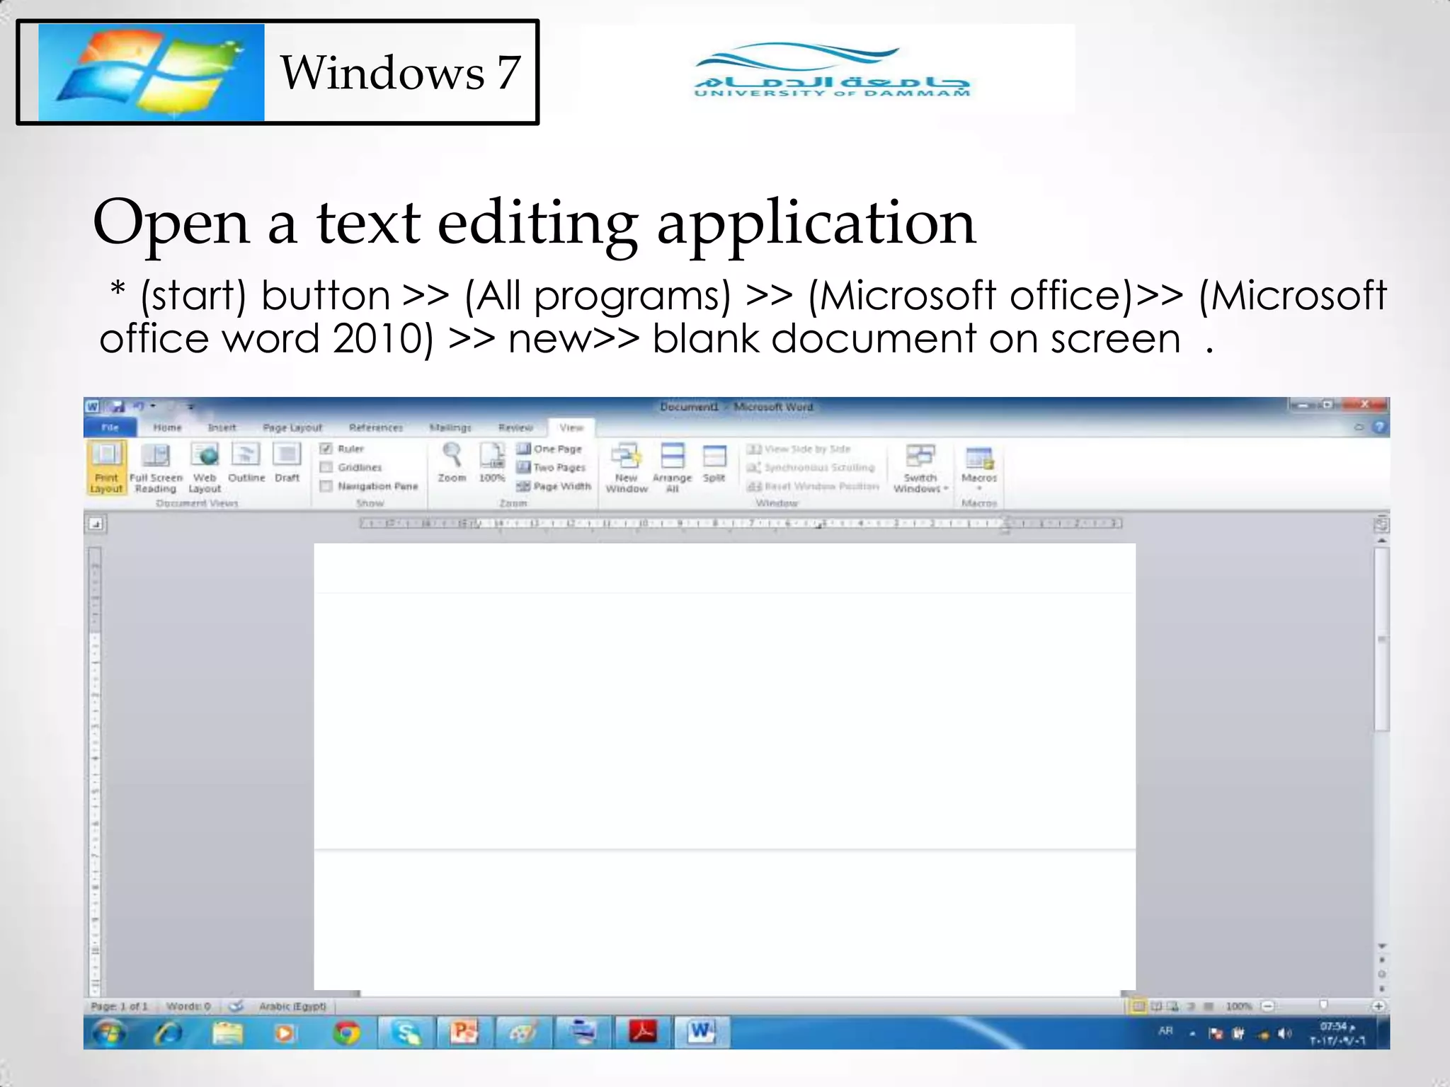Click the 100% zoom level in the status bar

point(1239,1006)
